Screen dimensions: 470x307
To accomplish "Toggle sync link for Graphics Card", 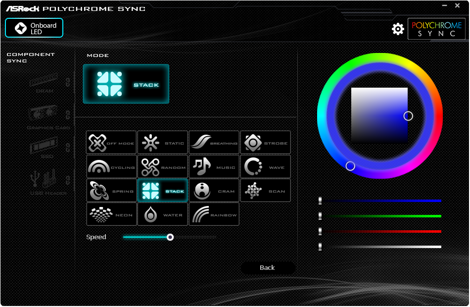I will (x=68, y=114).
